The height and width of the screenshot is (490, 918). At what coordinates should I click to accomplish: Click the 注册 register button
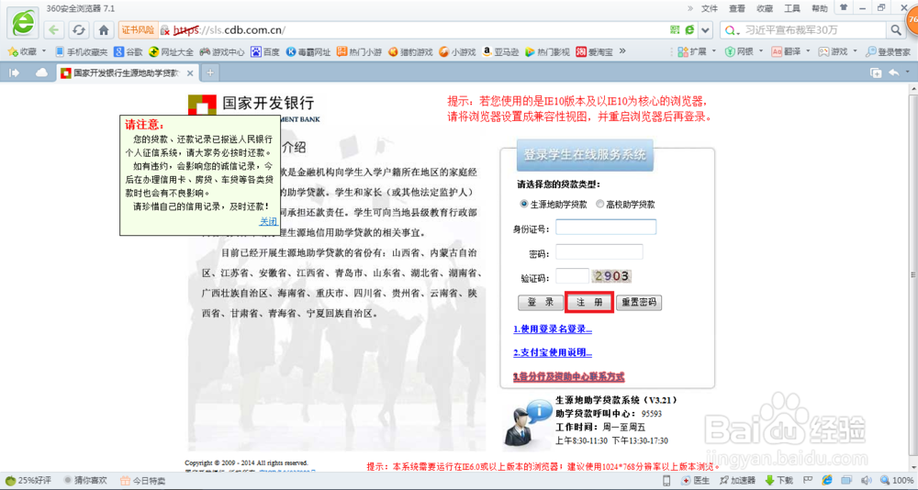coord(589,303)
